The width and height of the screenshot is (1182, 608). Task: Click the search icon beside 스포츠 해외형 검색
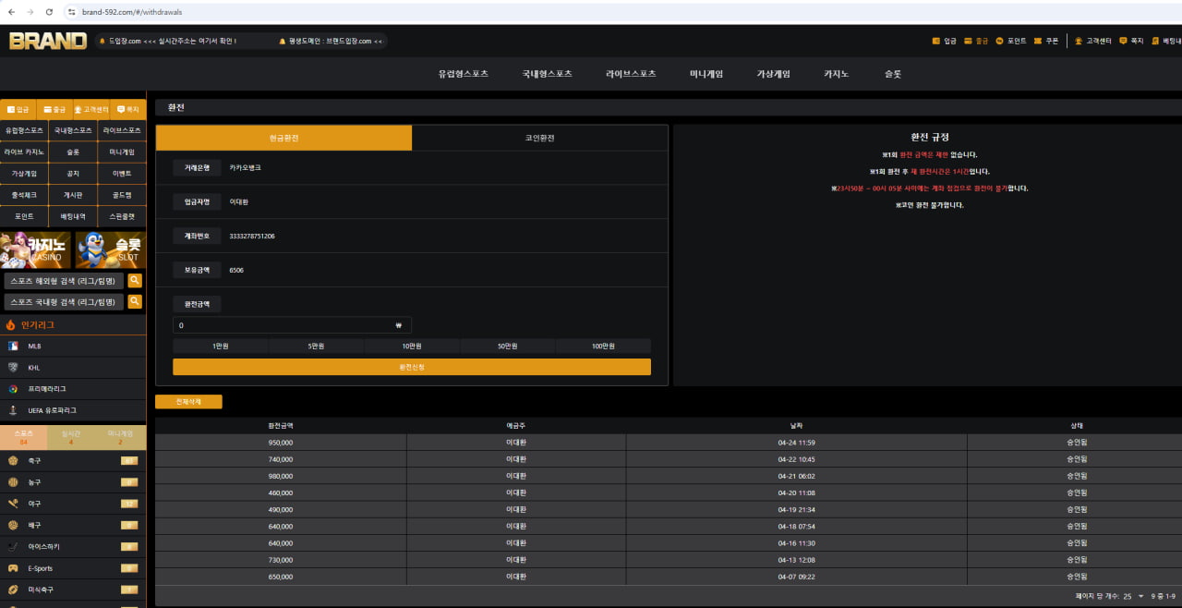click(135, 281)
